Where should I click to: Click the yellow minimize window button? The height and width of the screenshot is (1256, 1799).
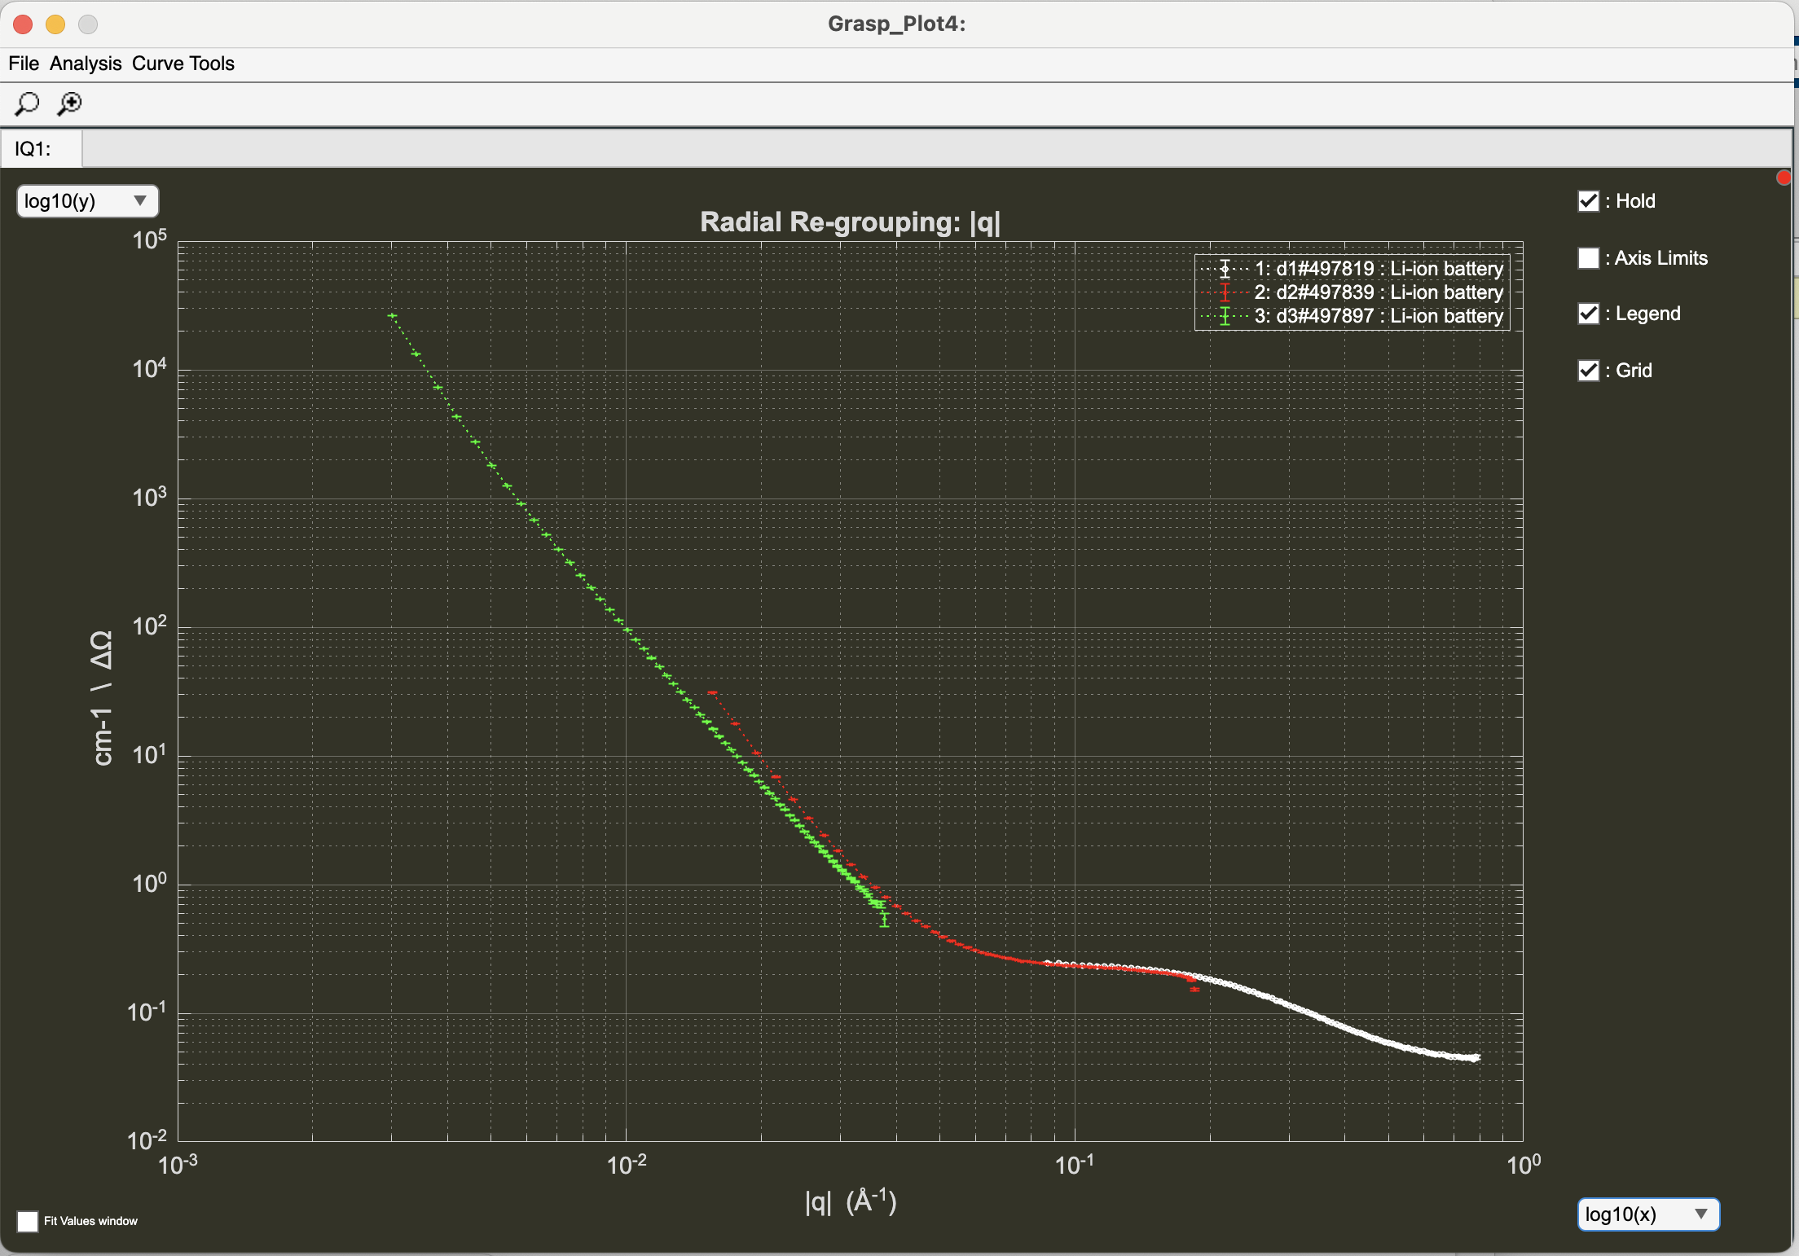[55, 24]
